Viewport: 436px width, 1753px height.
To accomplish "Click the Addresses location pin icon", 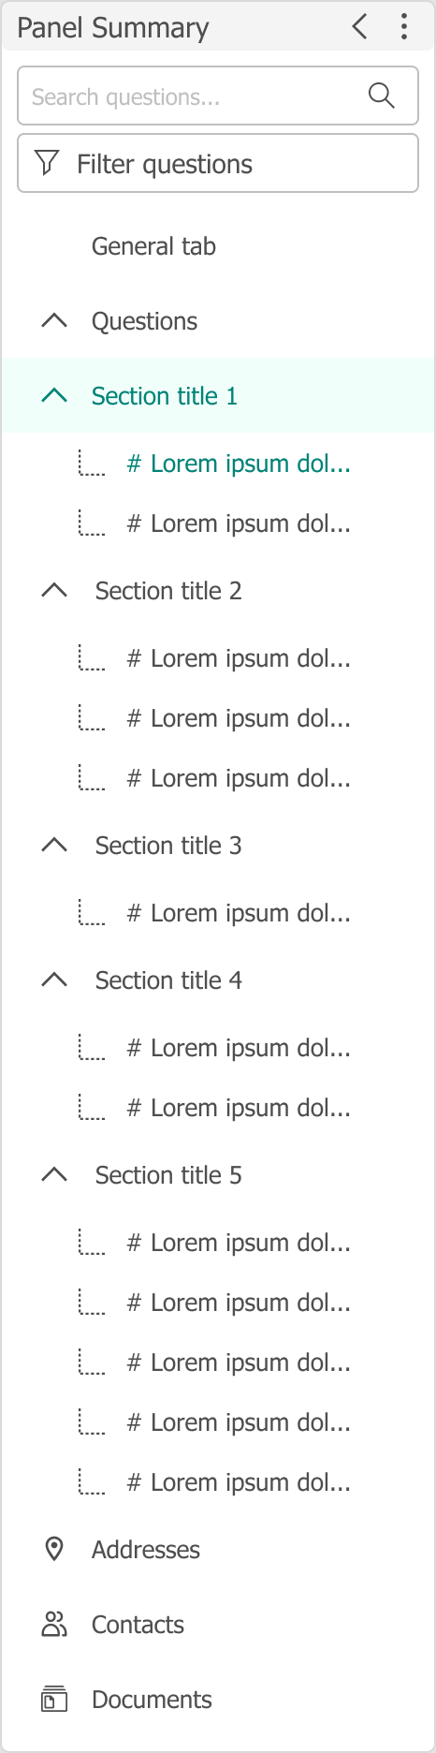I will click(54, 1549).
